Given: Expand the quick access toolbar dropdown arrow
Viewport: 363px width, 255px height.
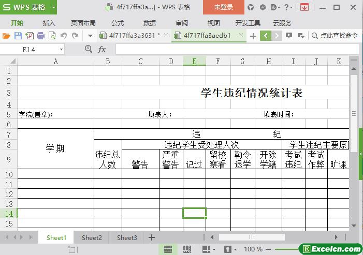Looking at the screenshot, I should point(90,36).
